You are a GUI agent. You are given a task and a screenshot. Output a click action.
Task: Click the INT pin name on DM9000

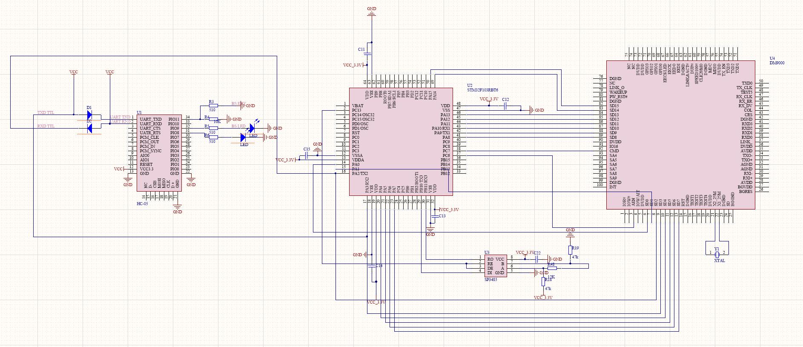click(613, 187)
